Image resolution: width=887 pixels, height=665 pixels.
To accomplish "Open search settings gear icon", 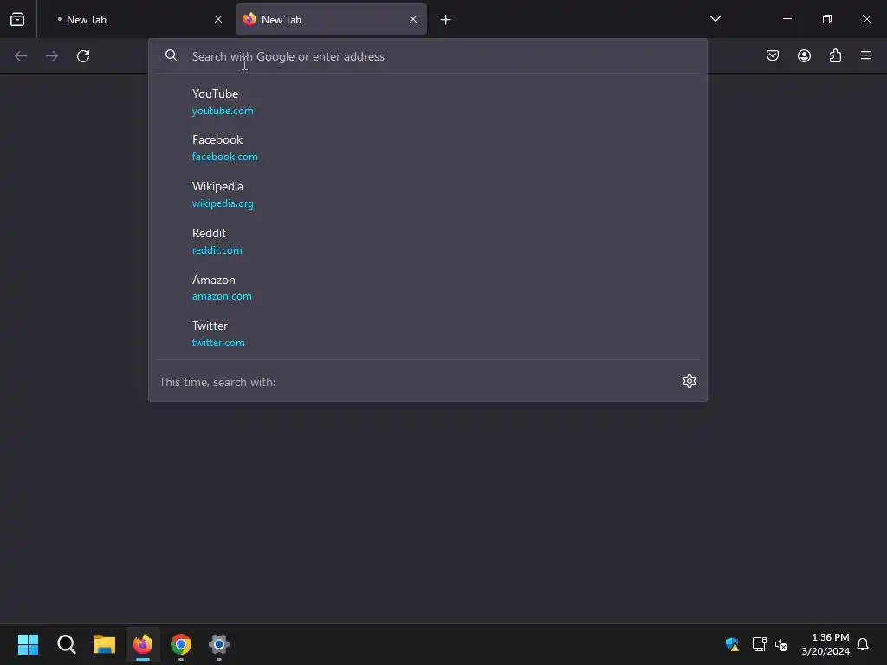I will (689, 381).
